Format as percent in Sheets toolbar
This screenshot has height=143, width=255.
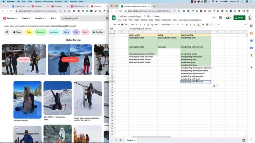[x=144, y=25]
